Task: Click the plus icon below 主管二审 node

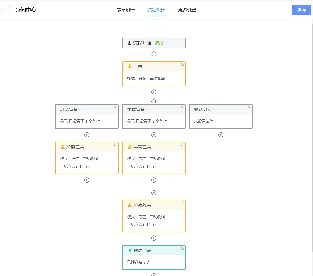Action: pos(154,180)
